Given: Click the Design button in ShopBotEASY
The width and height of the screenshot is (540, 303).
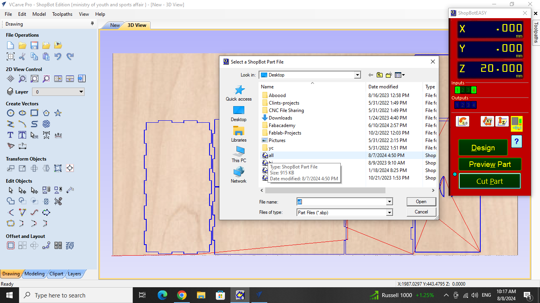Looking at the screenshot, I should [483, 148].
